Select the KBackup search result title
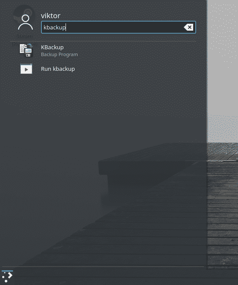238x285 pixels. pos(52,47)
